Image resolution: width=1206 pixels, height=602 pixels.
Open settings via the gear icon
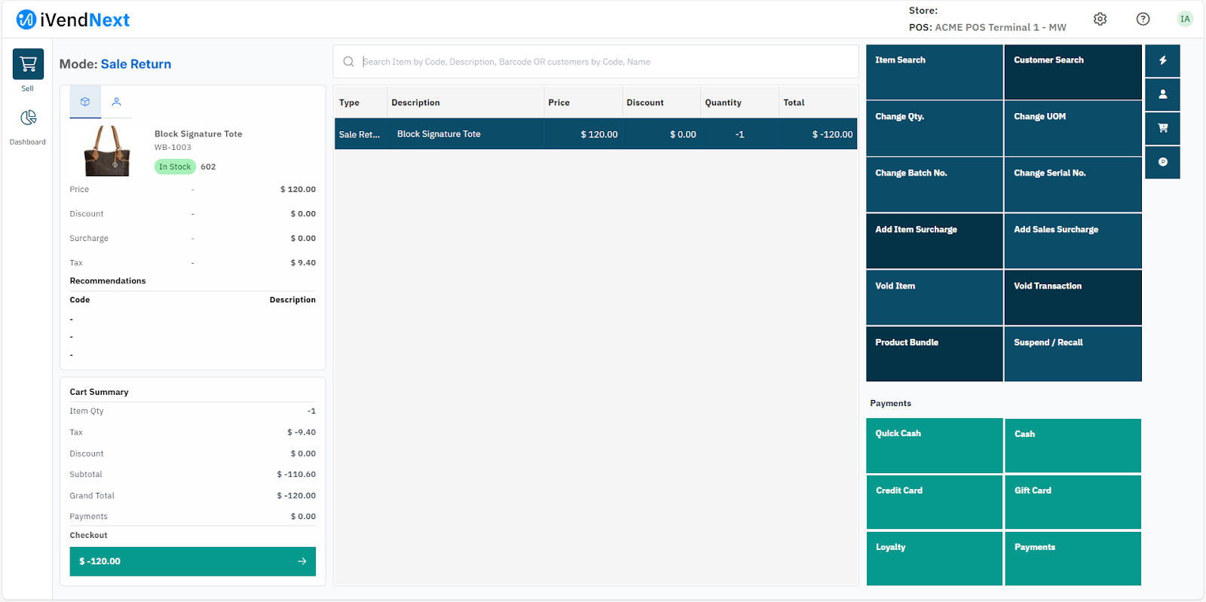coord(1100,20)
